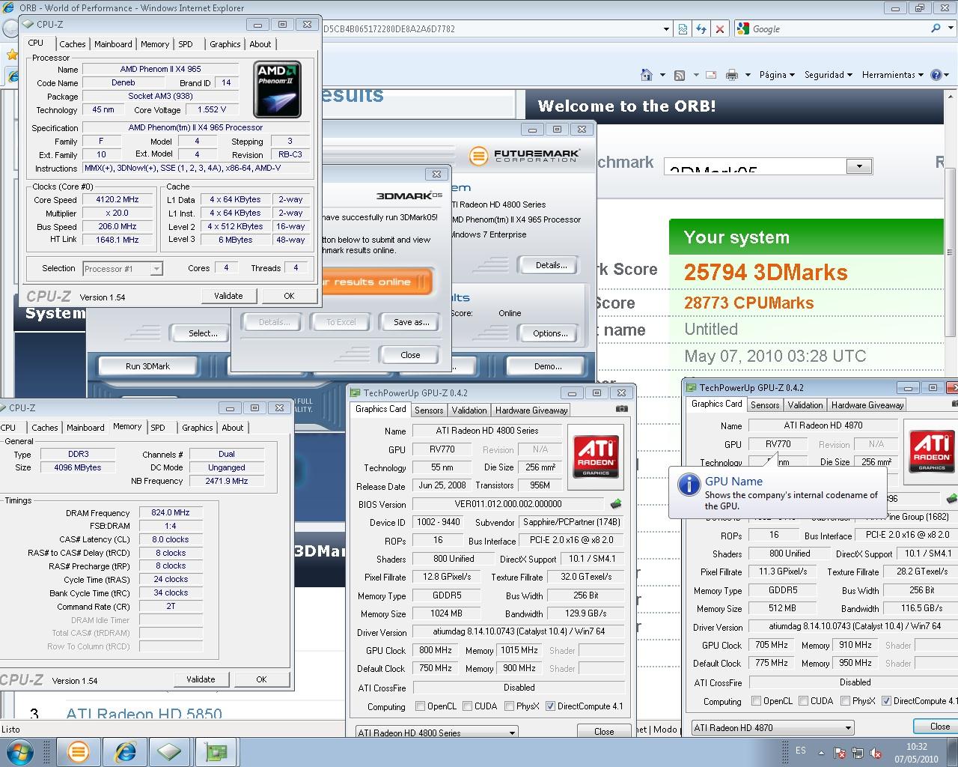Click the Google search magnifier icon
958x767 pixels.
click(936, 28)
